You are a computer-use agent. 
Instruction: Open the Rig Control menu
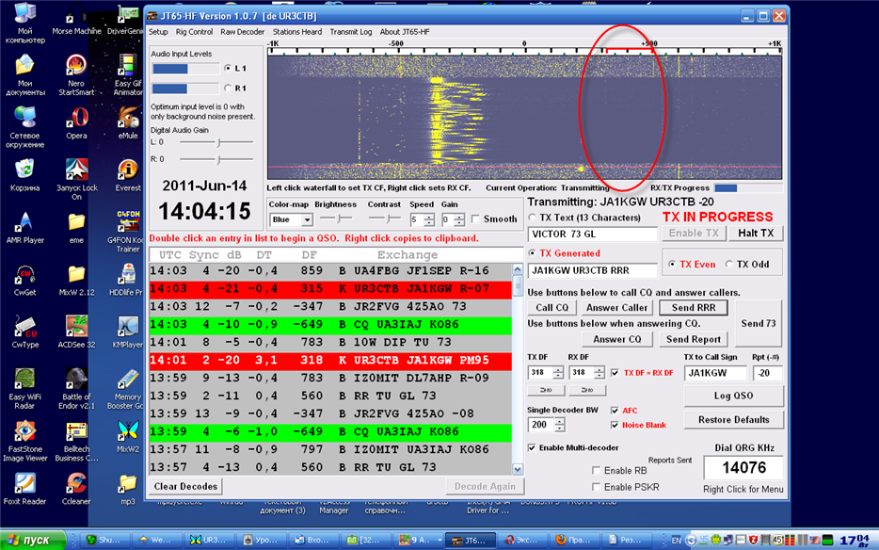[x=194, y=32]
